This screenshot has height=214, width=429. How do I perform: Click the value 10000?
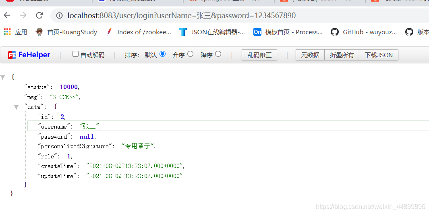coord(68,87)
